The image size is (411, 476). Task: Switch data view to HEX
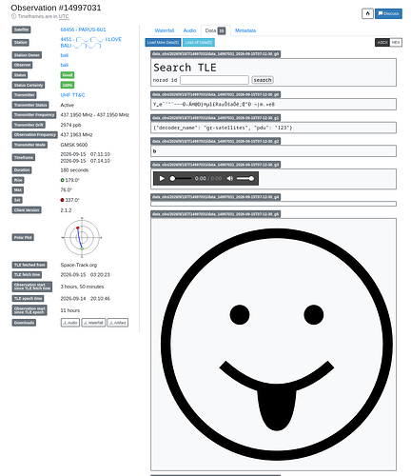tap(396, 42)
